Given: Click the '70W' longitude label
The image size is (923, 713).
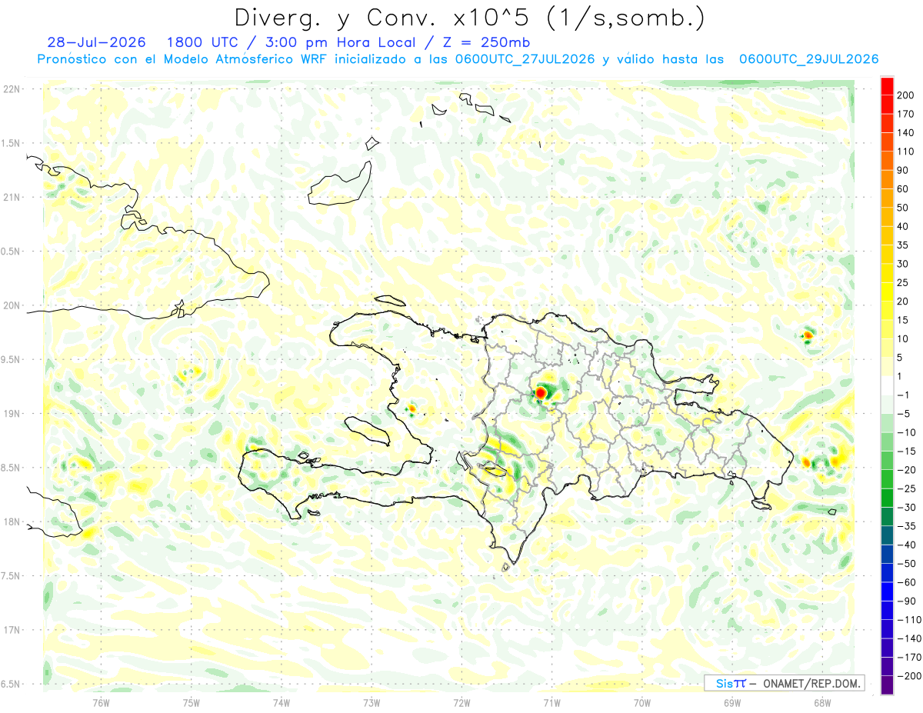Looking at the screenshot, I should (642, 703).
